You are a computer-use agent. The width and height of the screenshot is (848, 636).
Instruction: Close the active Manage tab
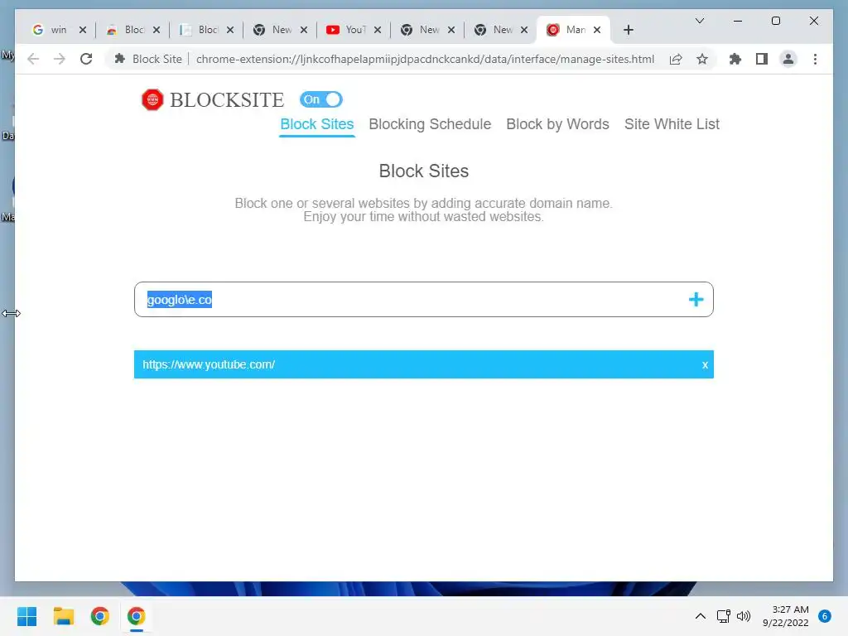pyautogui.click(x=597, y=30)
